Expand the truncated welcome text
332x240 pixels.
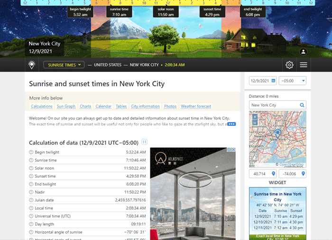coord(231,124)
